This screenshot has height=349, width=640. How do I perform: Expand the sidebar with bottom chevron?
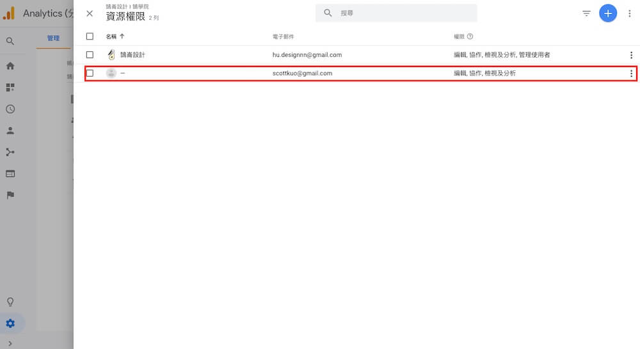pyautogui.click(x=10, y=344)
